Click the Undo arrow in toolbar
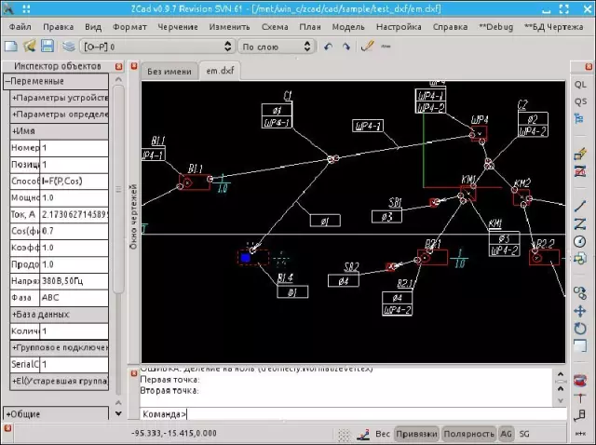 328,46
